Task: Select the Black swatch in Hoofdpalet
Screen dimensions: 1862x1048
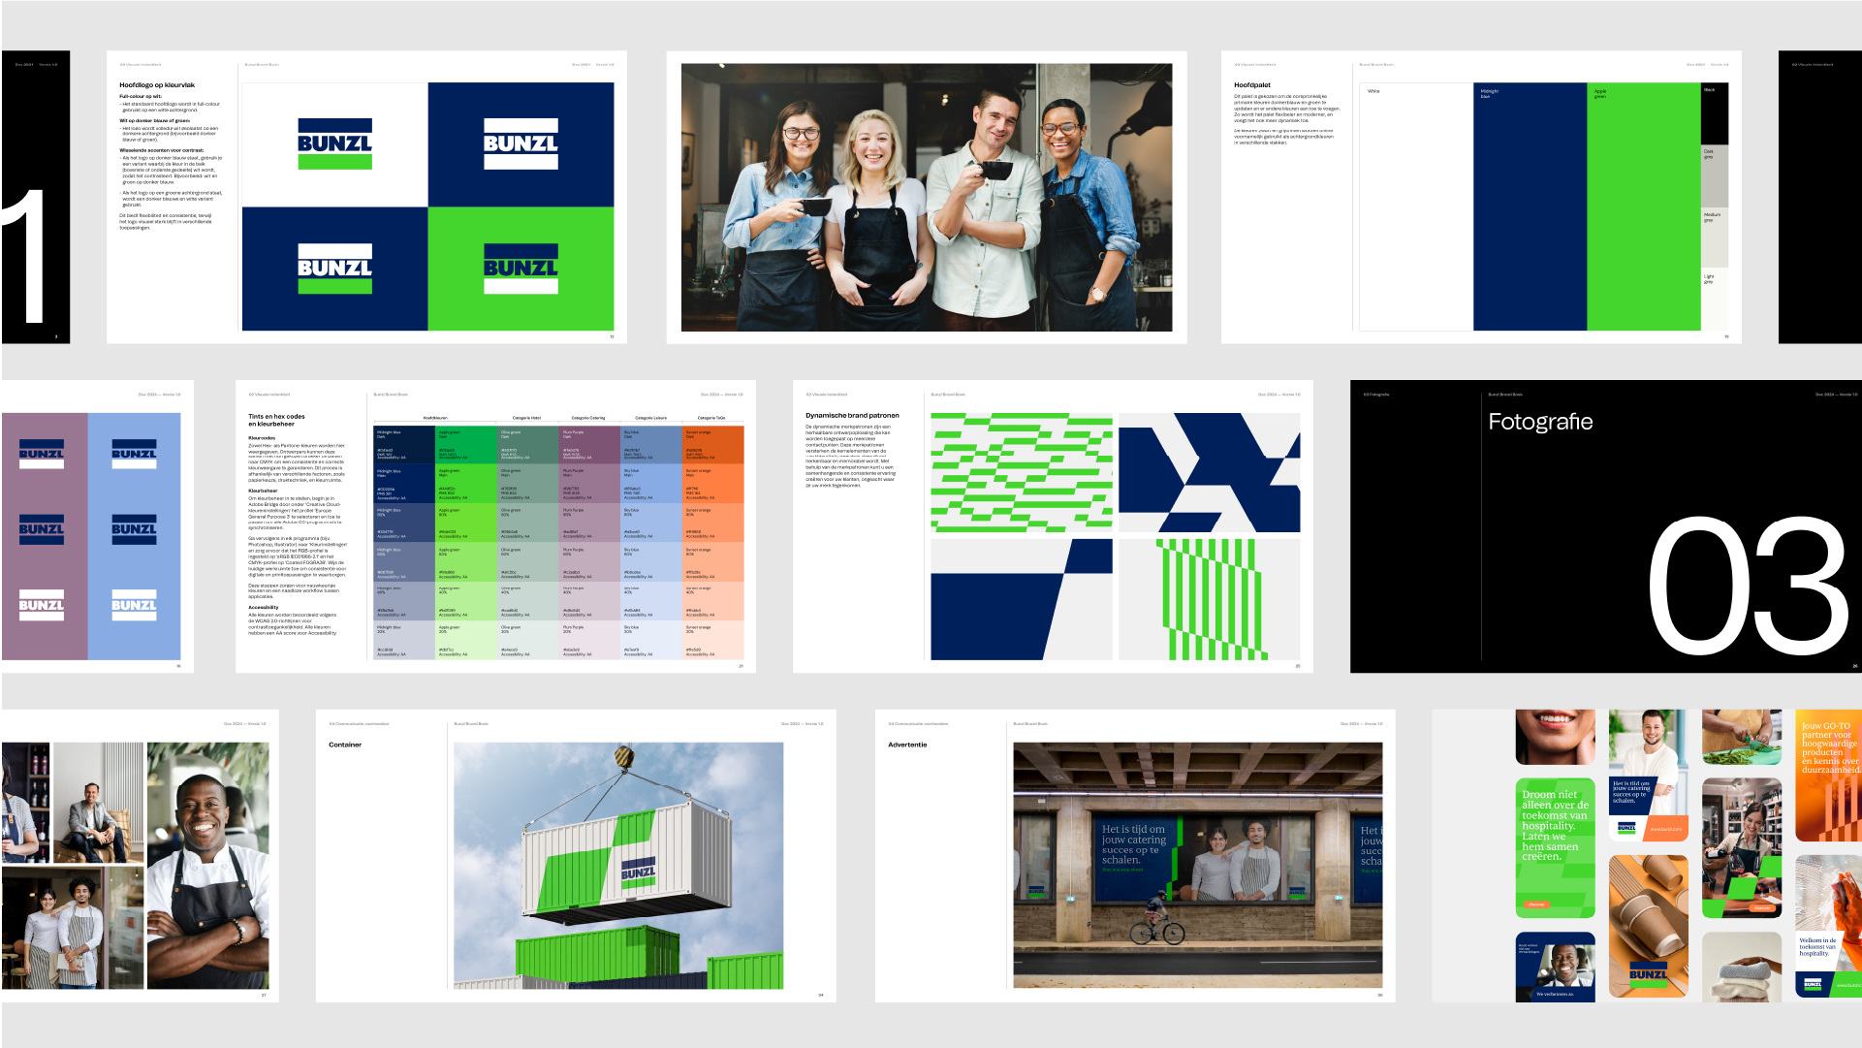Action: pos(1714,114)
